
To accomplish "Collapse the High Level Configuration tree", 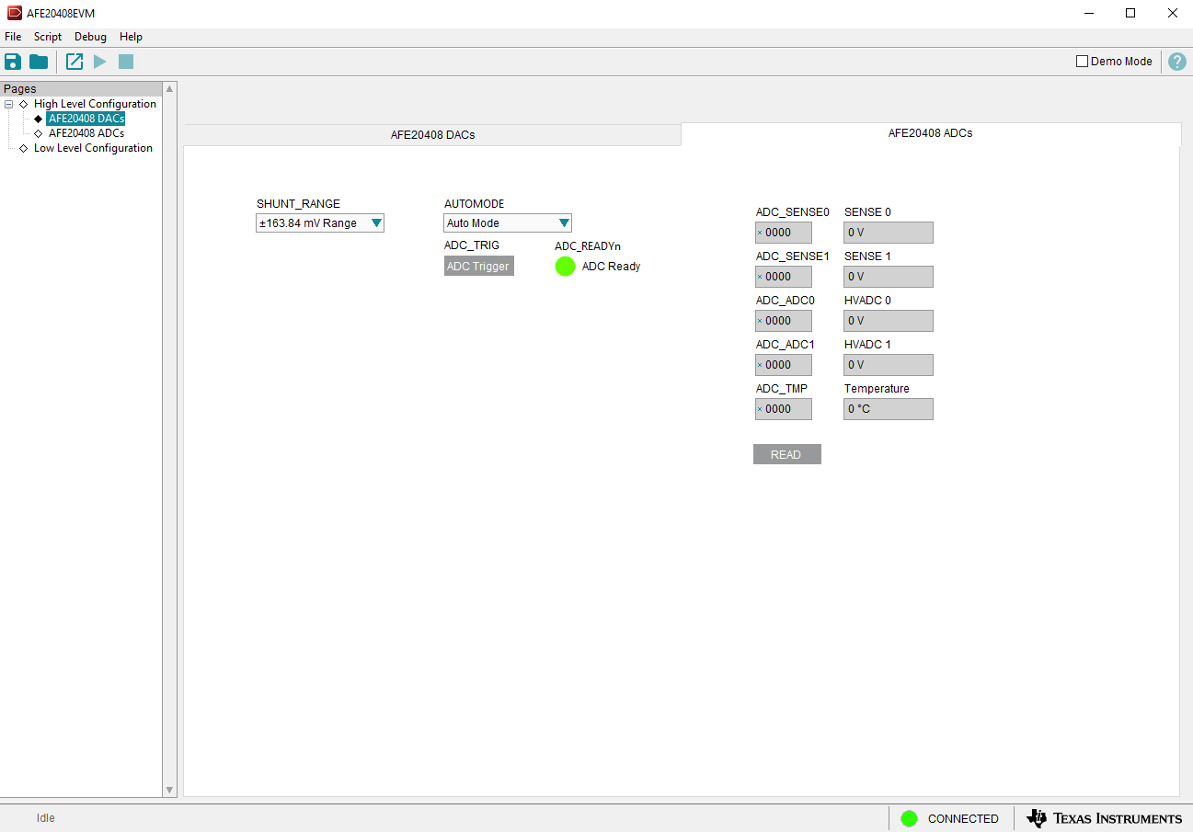I will click(x=8, y=103).
